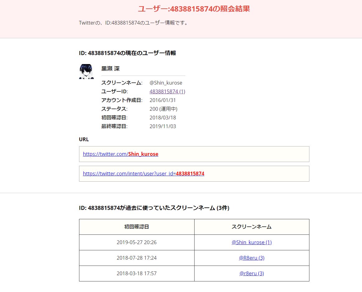Screen dimensions: 362x292
Task: Select the display name 黒瀬 深
Action: pos(110,68)
